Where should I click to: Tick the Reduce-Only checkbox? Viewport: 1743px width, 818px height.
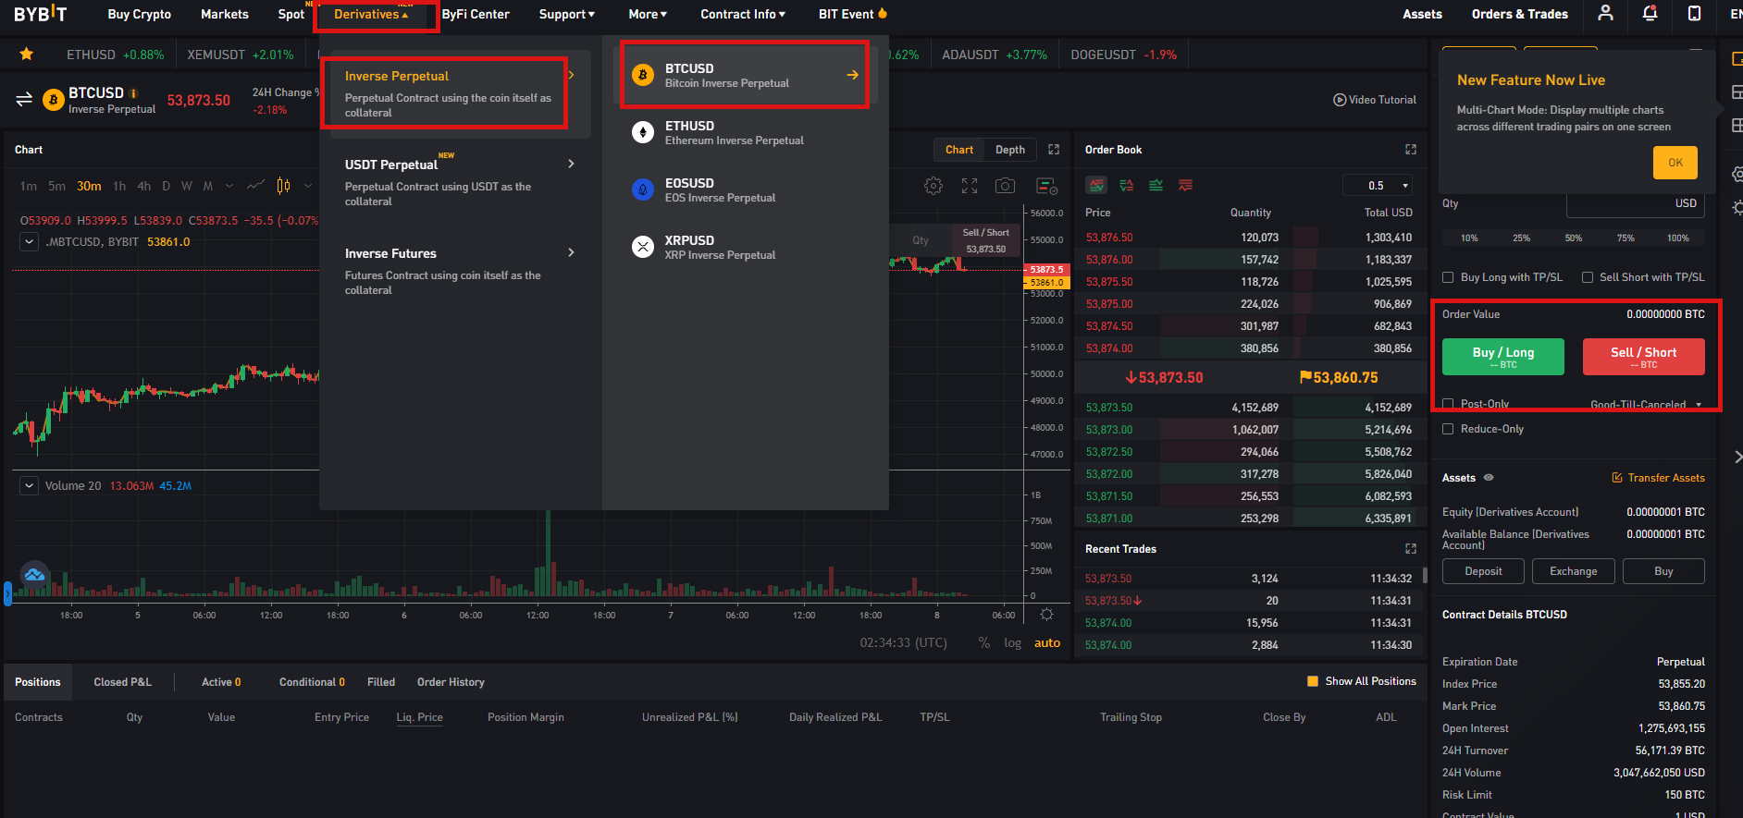coord(1448,429)
